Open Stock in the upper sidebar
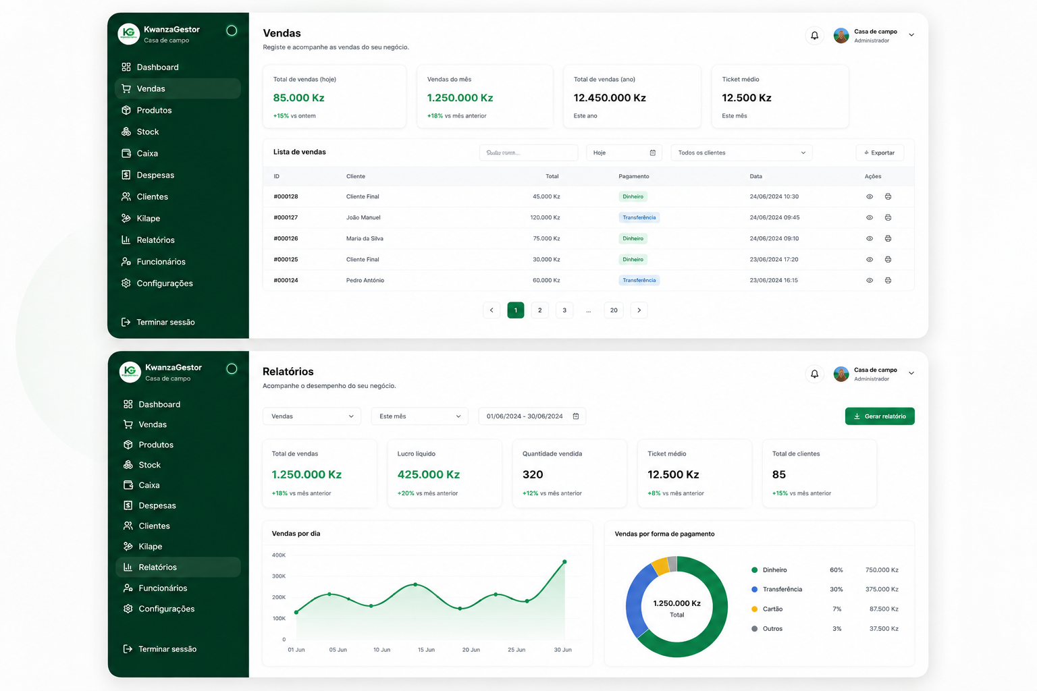The width and height of the screenshot is (1037, 691). point(178,132)
